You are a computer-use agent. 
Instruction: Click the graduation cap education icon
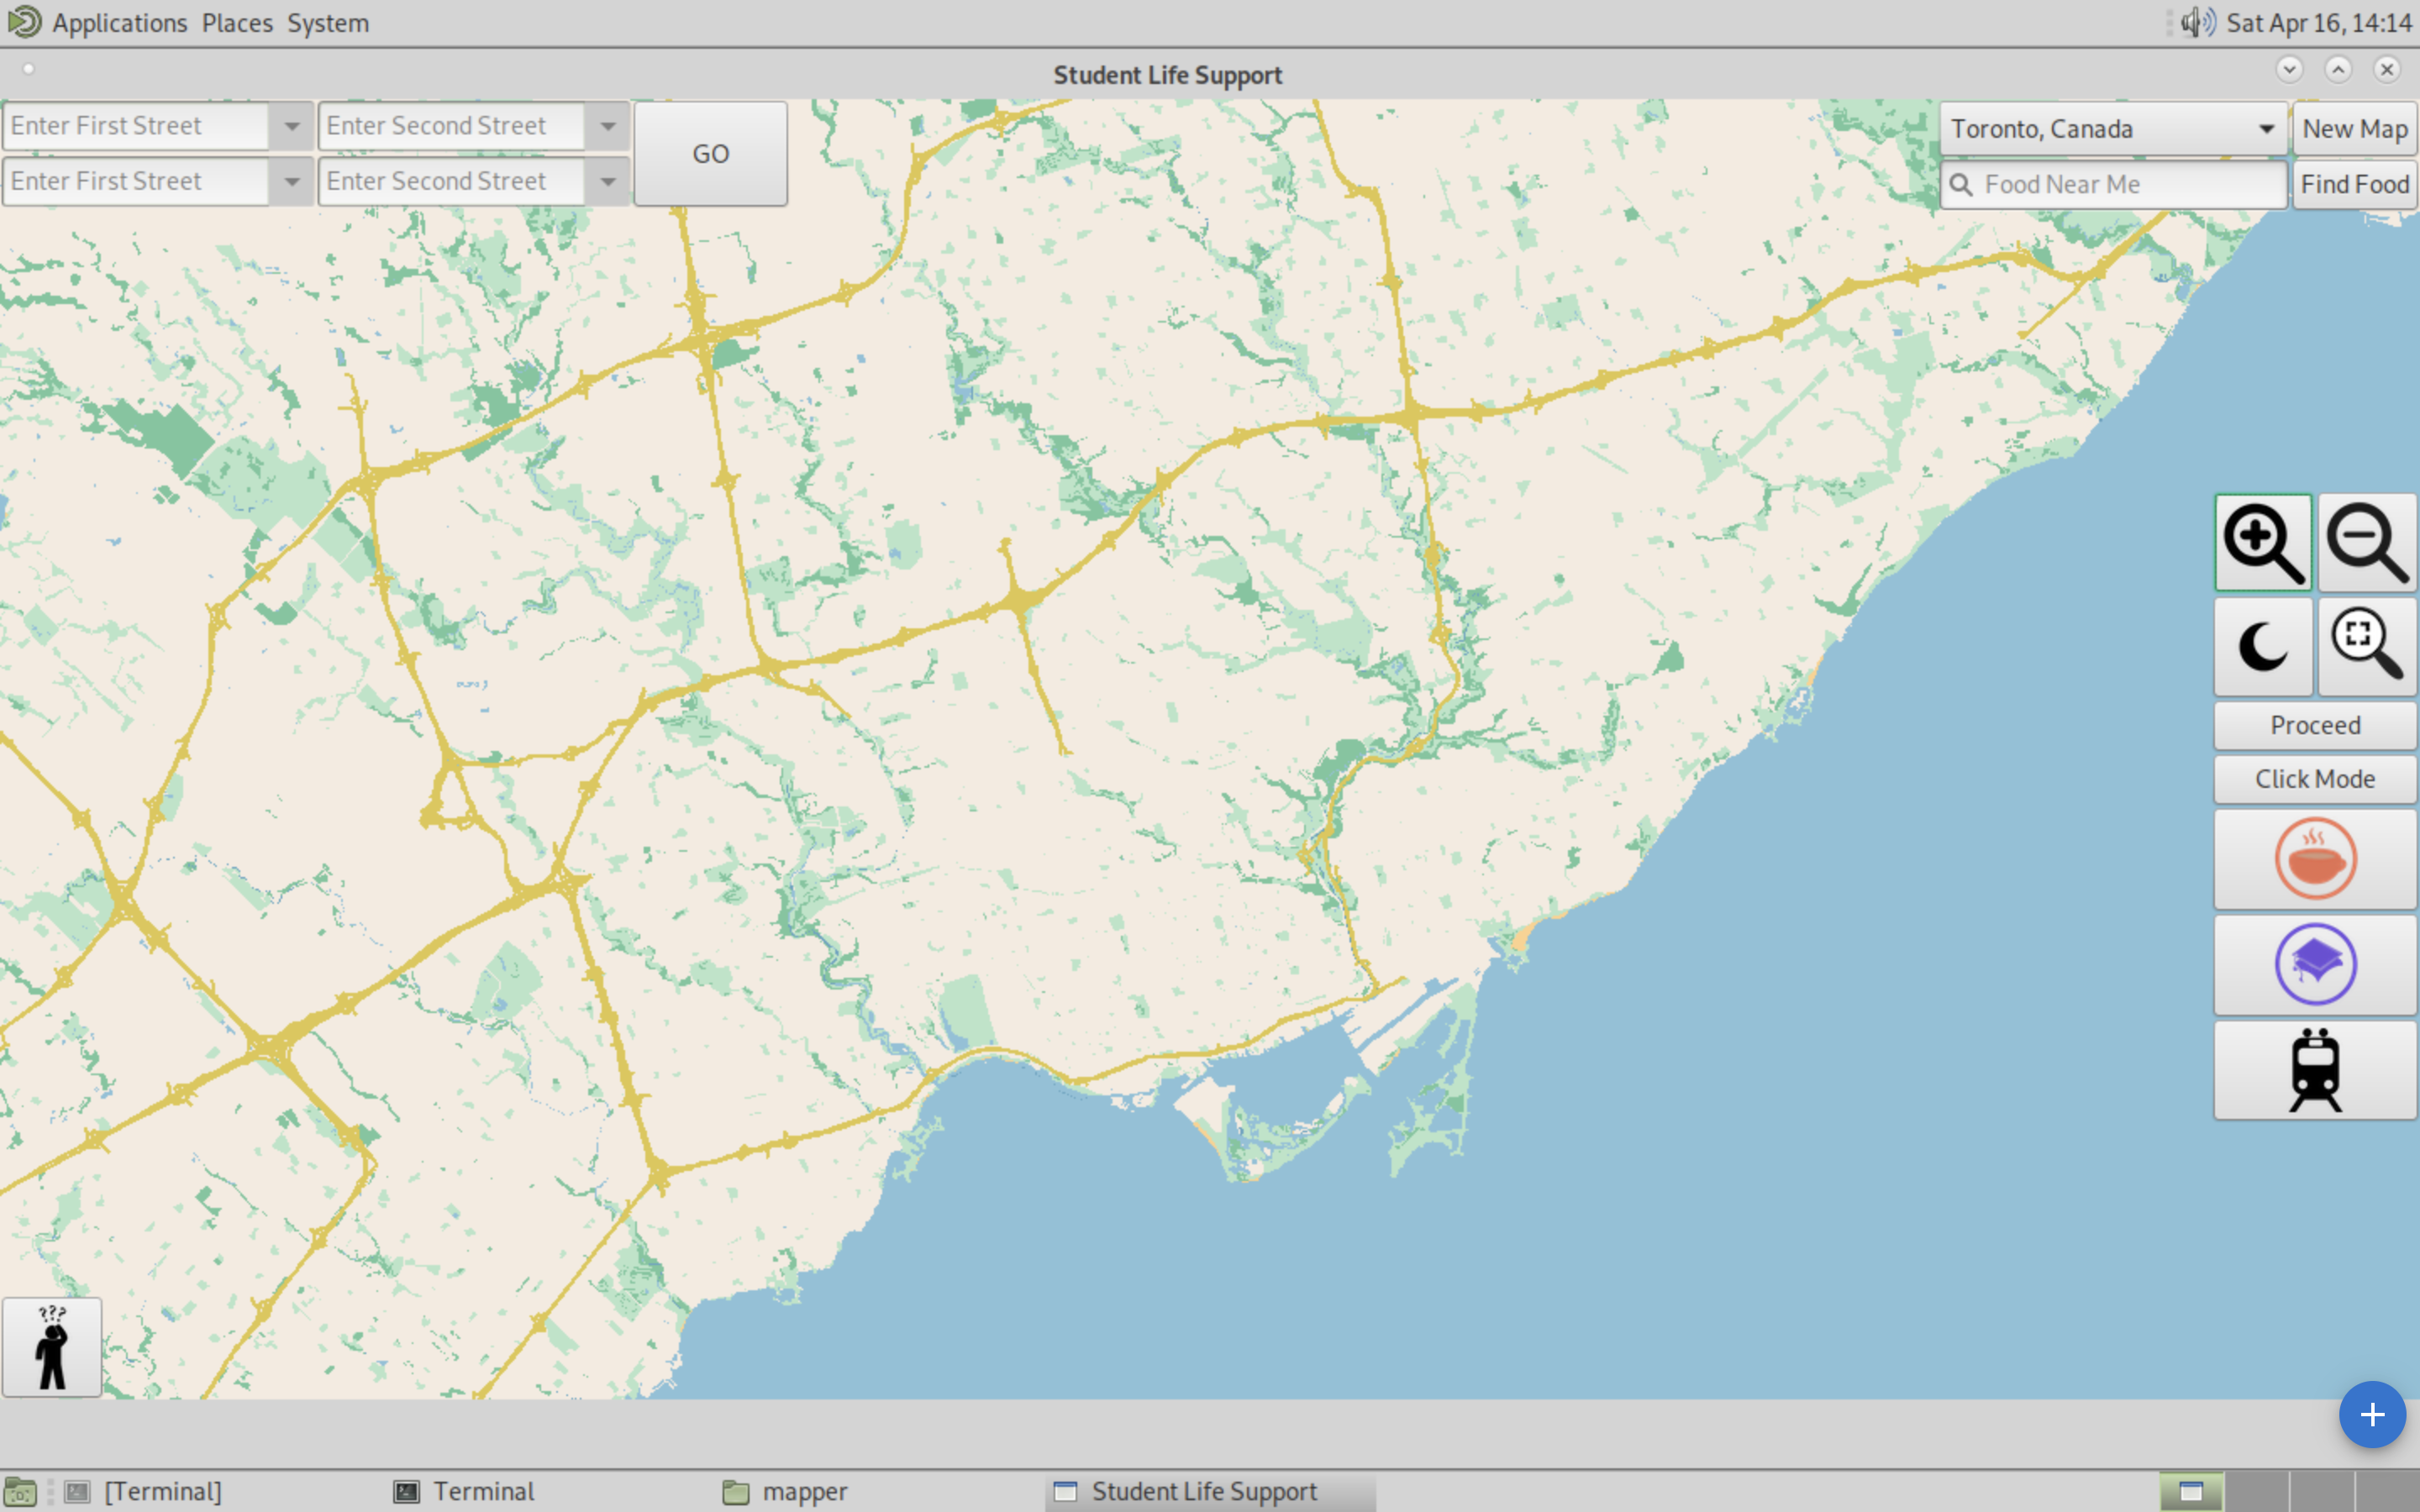[x=2315, y=963]
